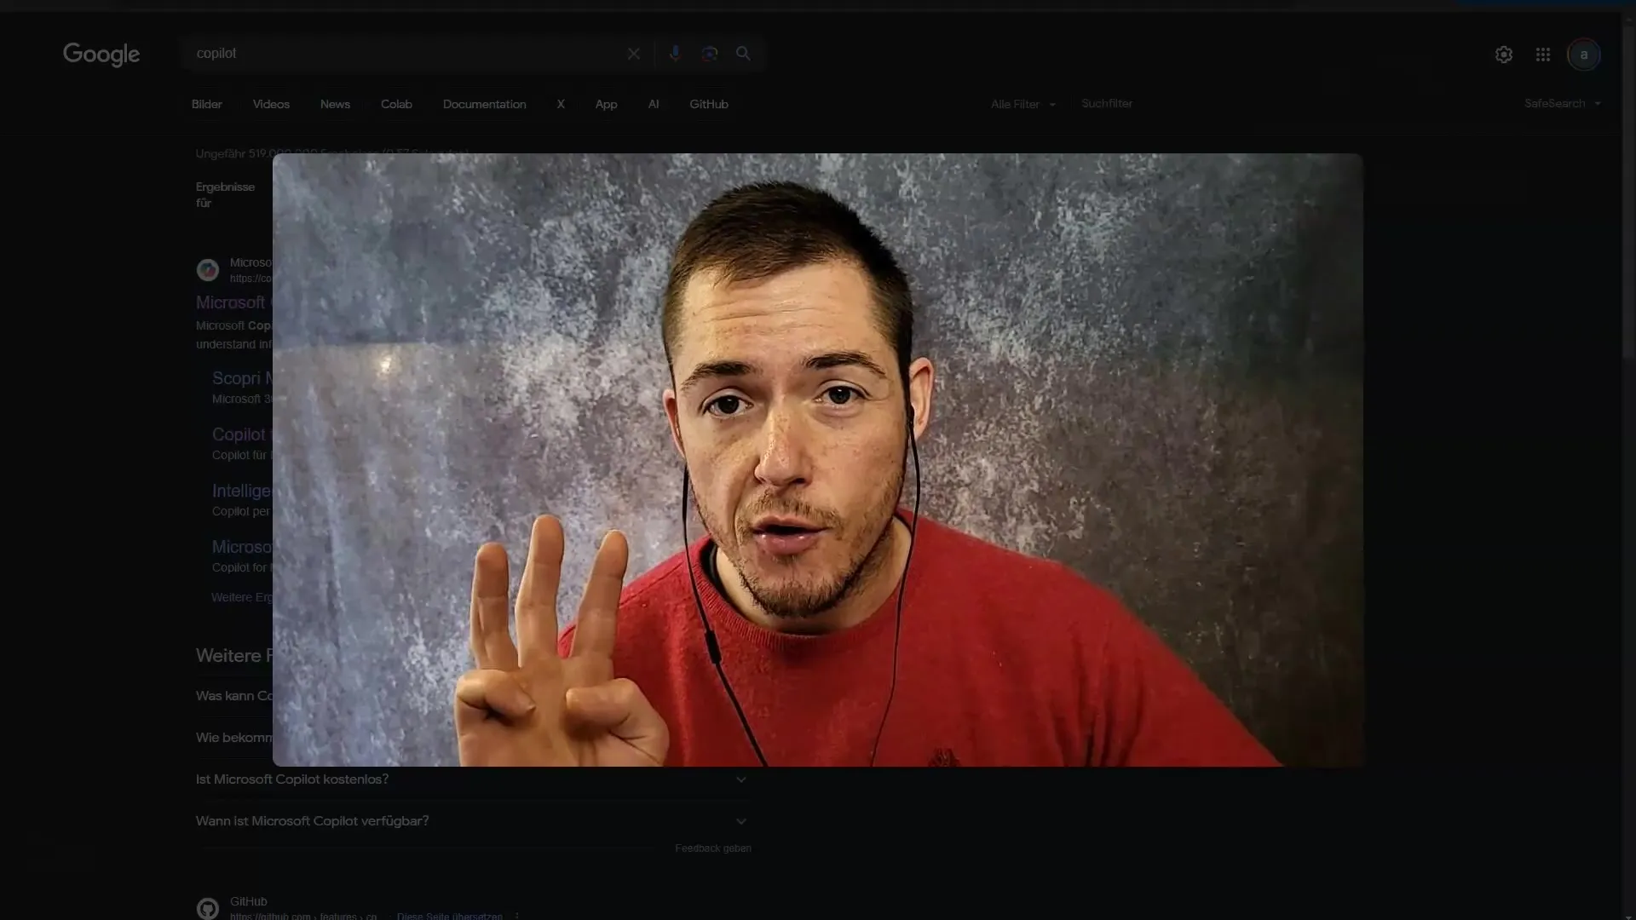Expand the 'Wann ist Microsoft Copilot verfügbar?' question

point(740,820)
